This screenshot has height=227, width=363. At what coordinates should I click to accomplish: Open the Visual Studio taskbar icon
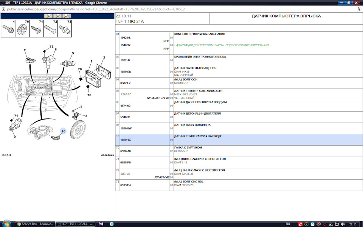[x=101, y=224]
